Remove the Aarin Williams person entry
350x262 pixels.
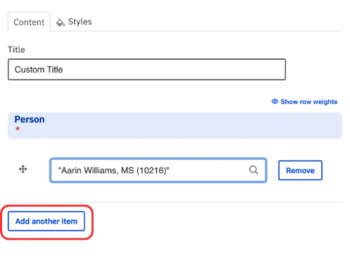300,170
